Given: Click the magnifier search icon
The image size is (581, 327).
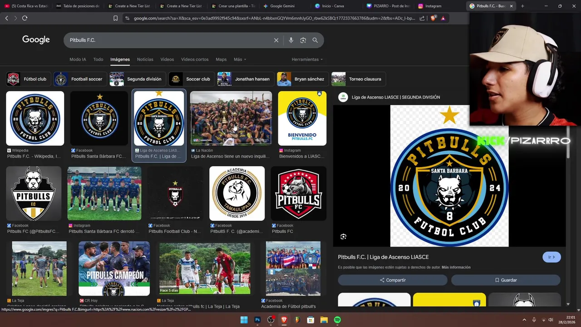Looking at the screenshot, I should (x=315, y=40).
